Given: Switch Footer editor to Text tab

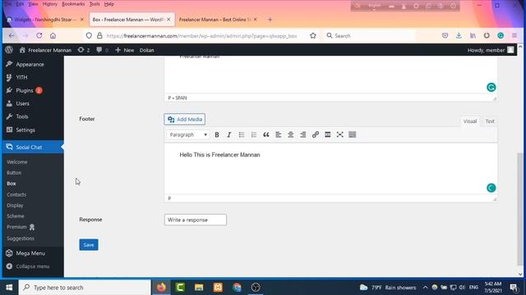Looking at the screenshot, I should tap(490, 121).
